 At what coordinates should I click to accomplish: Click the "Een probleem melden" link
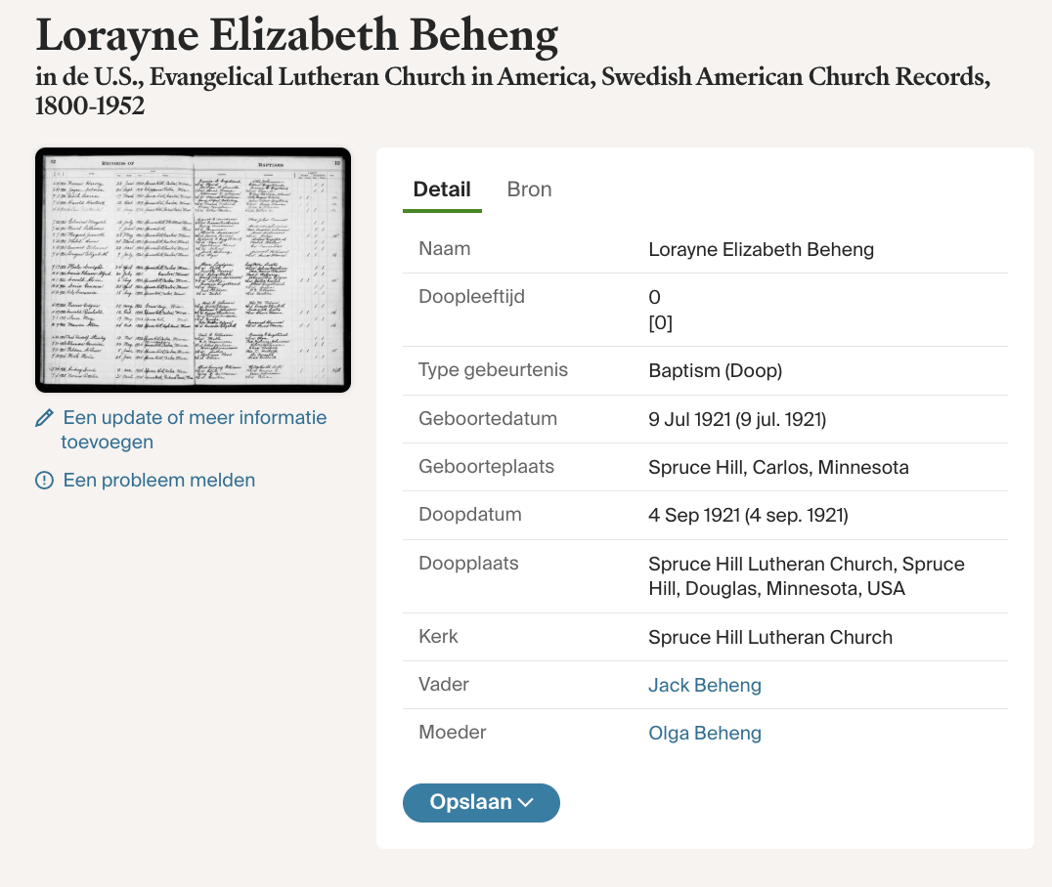coord(158,481)
